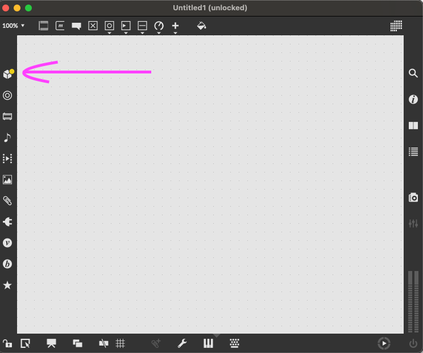Add a new object box from toolbar
The width and height of the screenshot is (423, 353).
click(x=43, y=26)
